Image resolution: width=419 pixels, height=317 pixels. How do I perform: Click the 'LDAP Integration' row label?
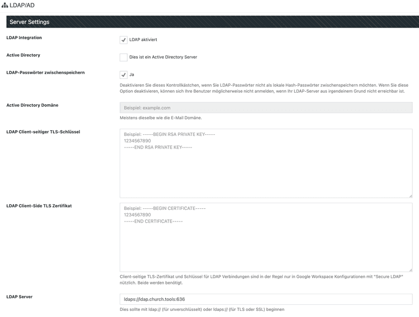(24, 38)
